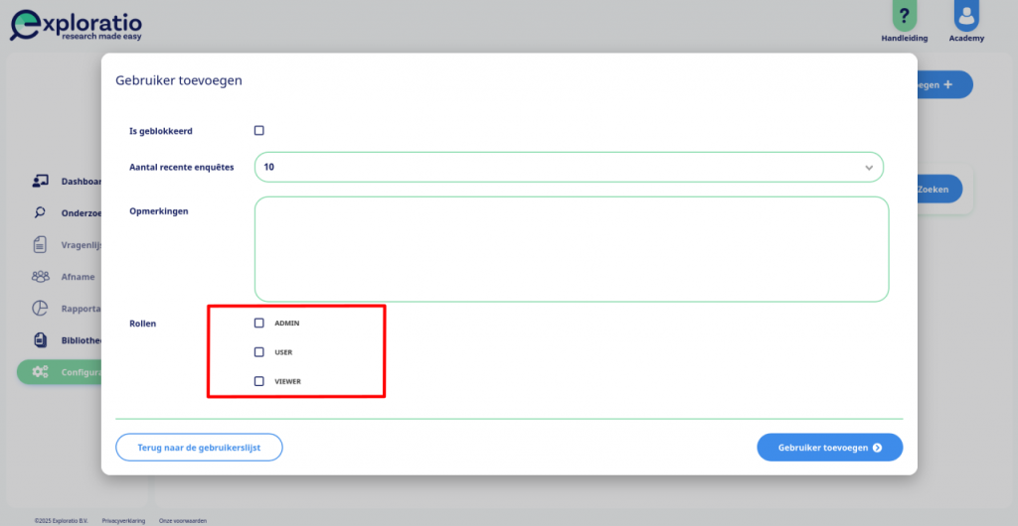Screen dimensions: 1018x526
Task: Click the Rapportage pie chart icon
Action: pyautogui.click(x=40, y=309)
